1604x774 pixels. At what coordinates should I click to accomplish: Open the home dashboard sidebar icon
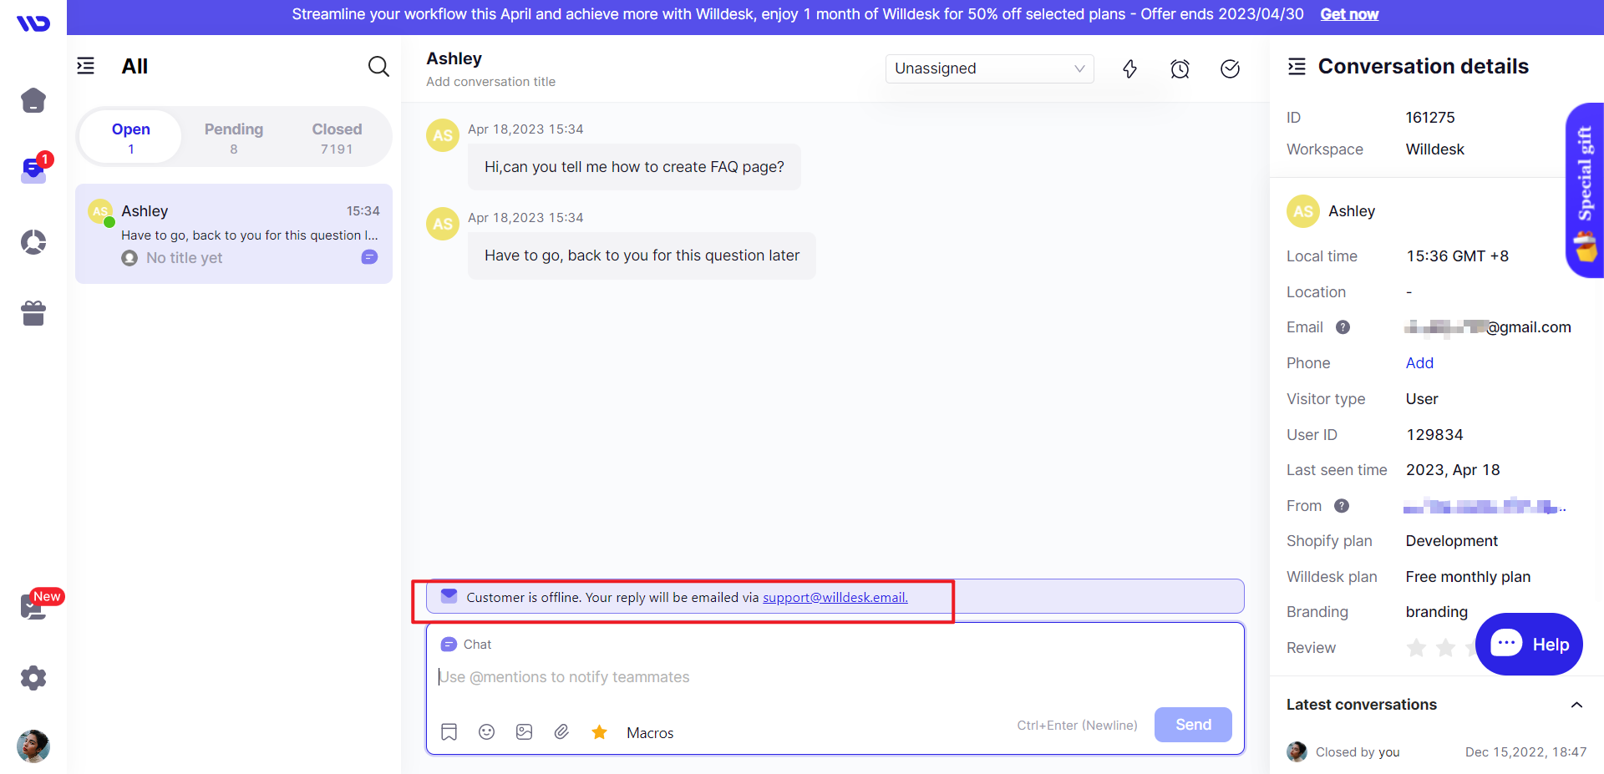coord(33,100)
